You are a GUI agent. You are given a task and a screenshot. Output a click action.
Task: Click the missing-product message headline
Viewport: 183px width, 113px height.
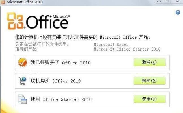point(83,37)
